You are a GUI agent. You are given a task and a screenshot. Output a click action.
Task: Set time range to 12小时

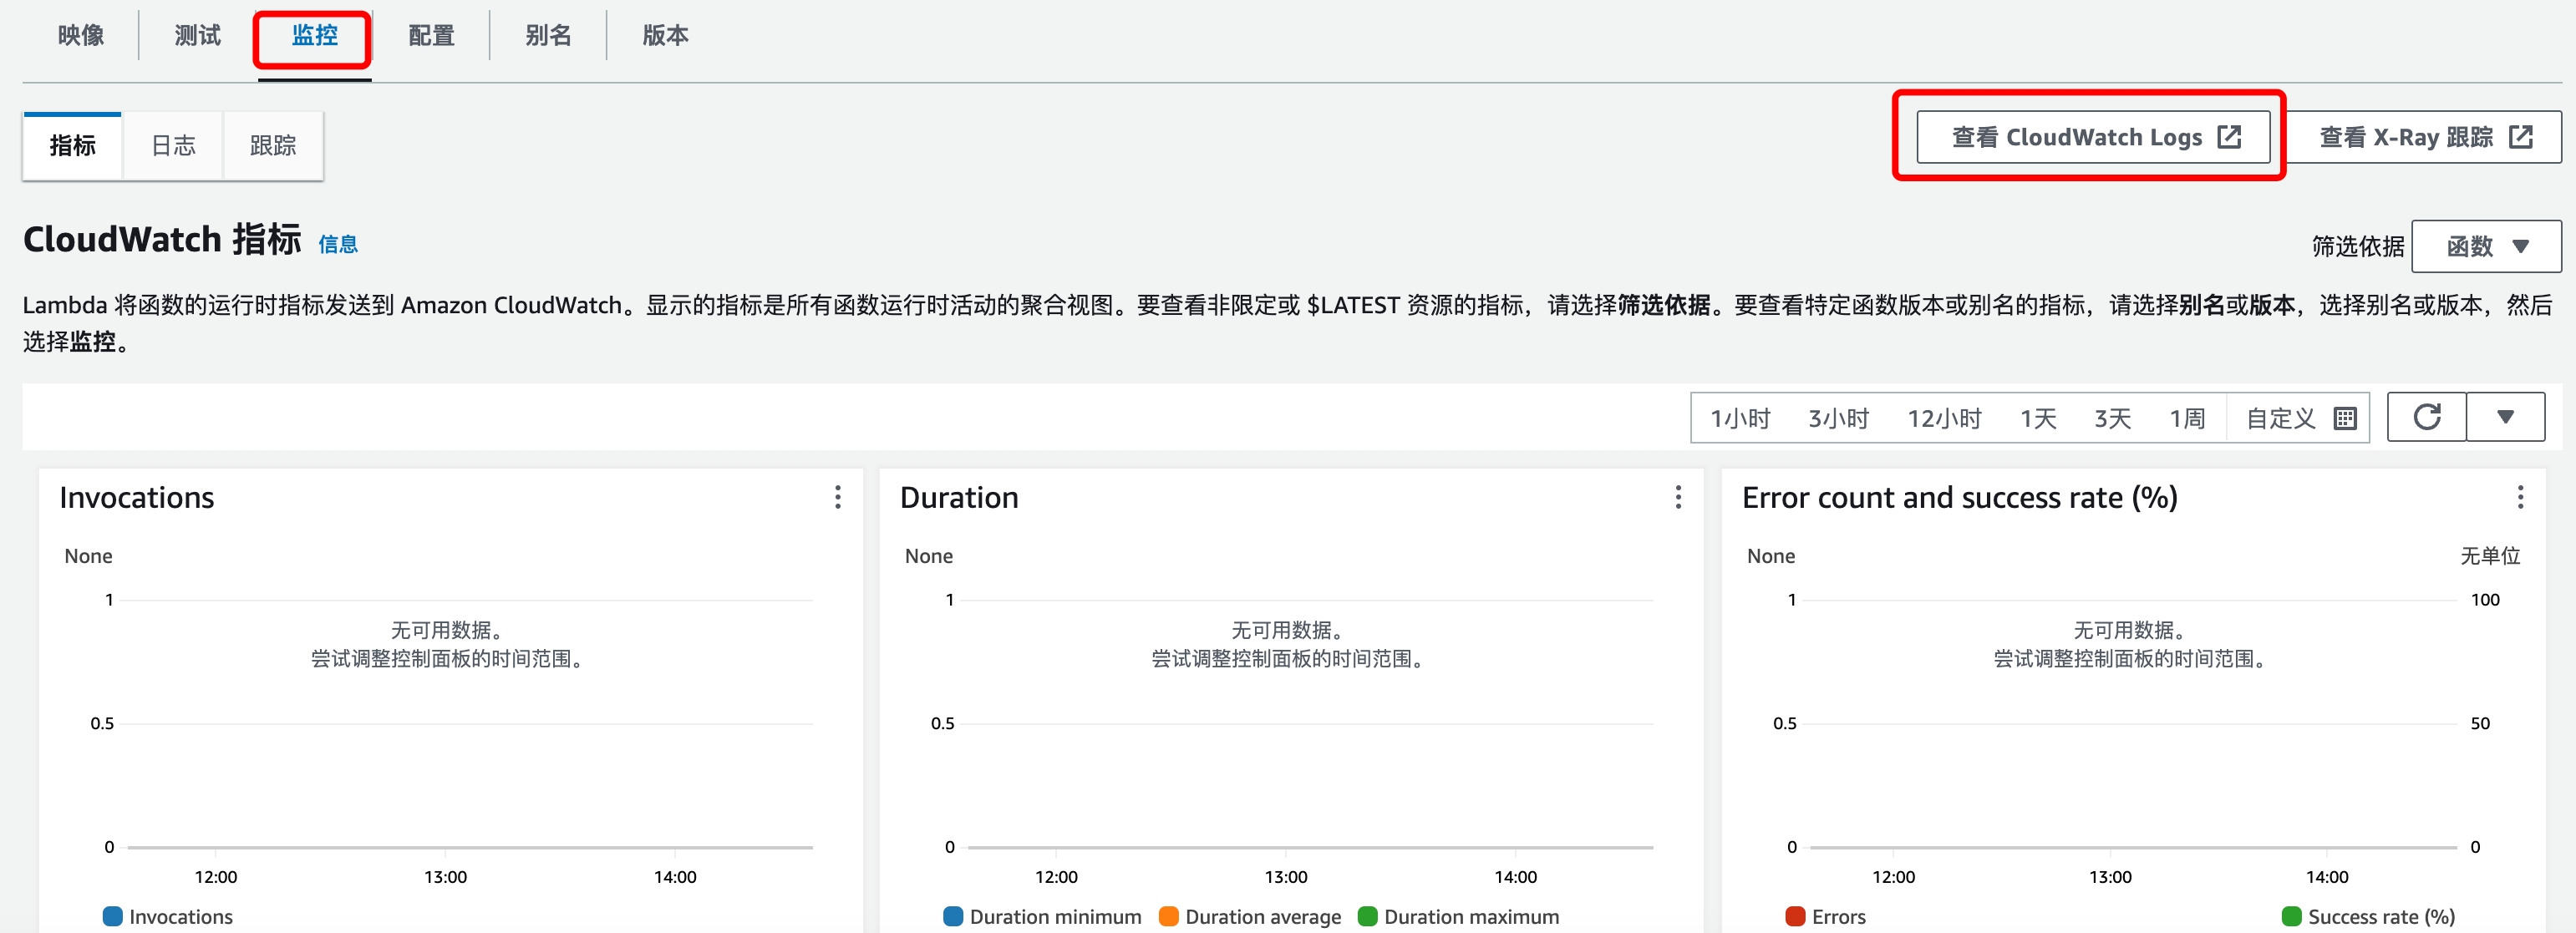[x=1944, y=418]
